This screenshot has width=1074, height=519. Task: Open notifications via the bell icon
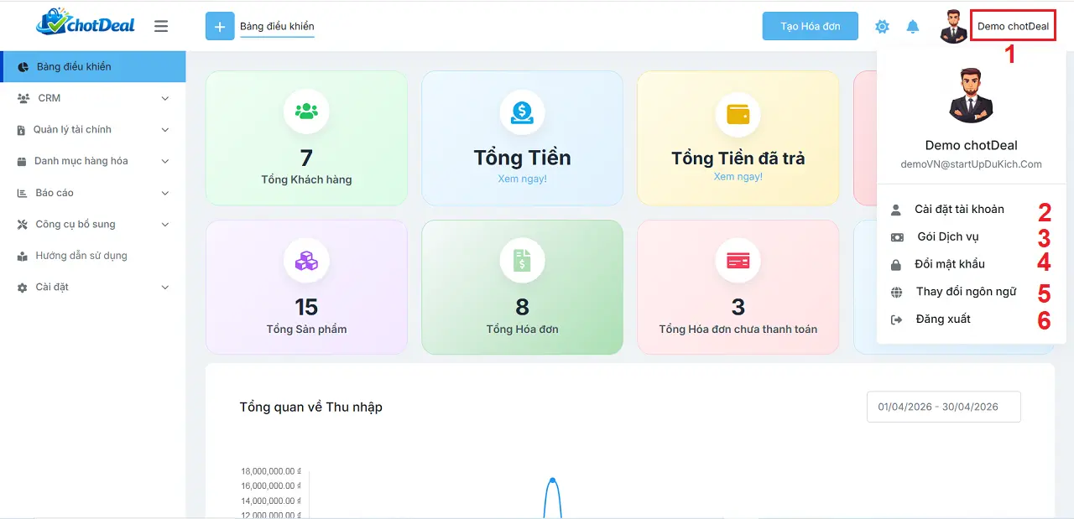point(914,26)
